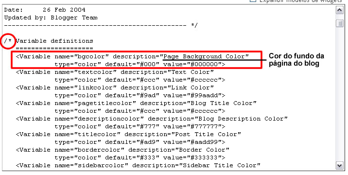Click the 'Updated by: Blogger Team' line

pyautogui.click(x=51, y=18)
